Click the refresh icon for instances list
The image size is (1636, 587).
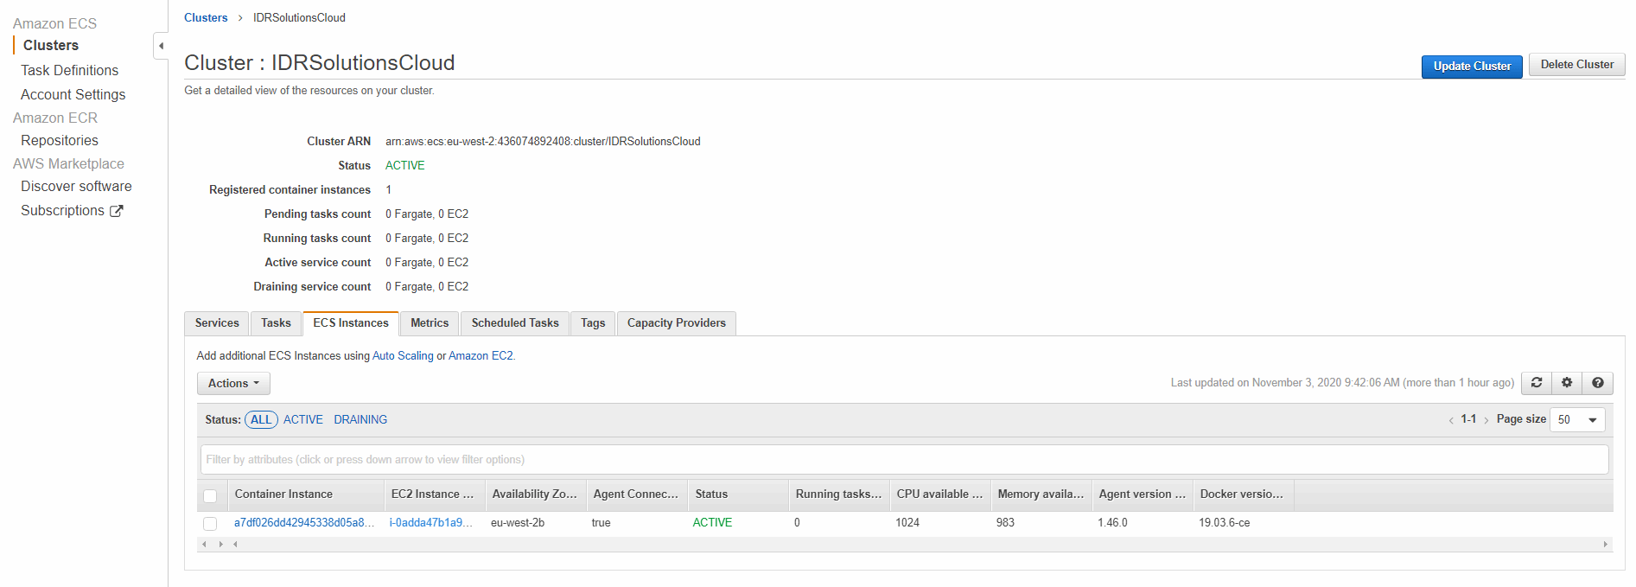(x=1536, y=383)
